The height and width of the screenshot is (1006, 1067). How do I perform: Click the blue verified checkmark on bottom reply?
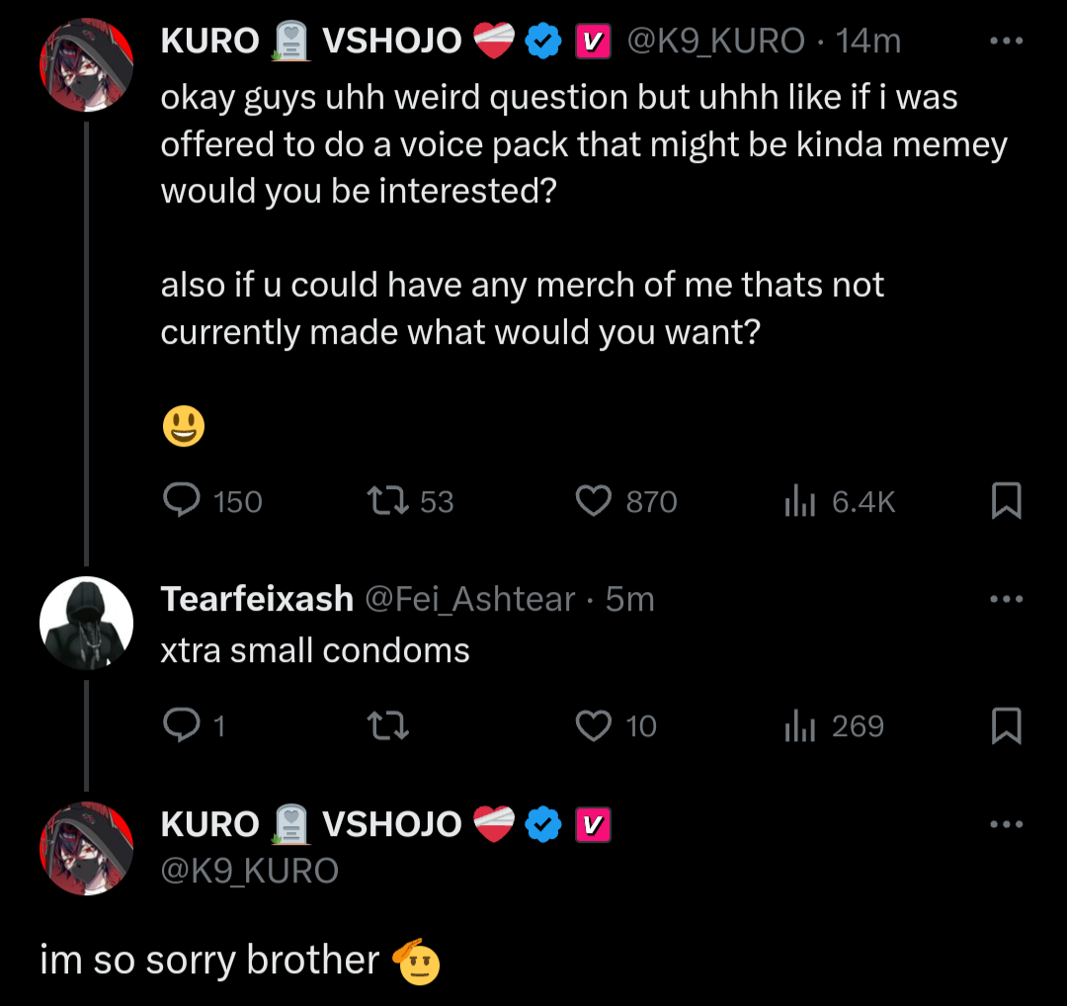542,824
